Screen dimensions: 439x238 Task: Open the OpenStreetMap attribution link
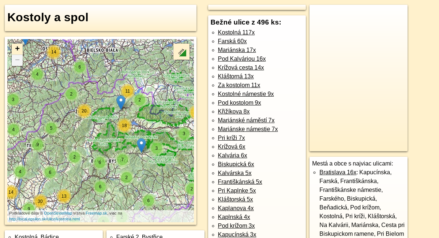pyautogui.click(x=58, y=213)
